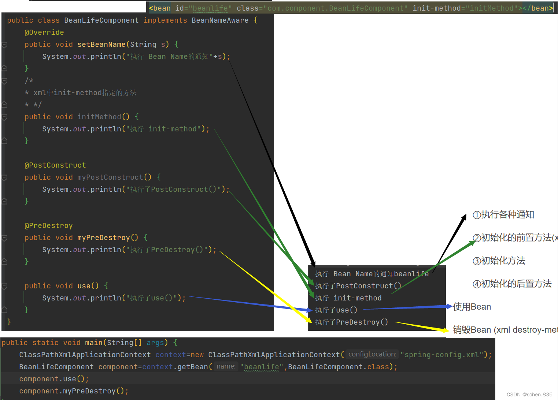This screenshot has width=558, height=400.
Task: Click the label '使用Bean'
Action: 472,307
